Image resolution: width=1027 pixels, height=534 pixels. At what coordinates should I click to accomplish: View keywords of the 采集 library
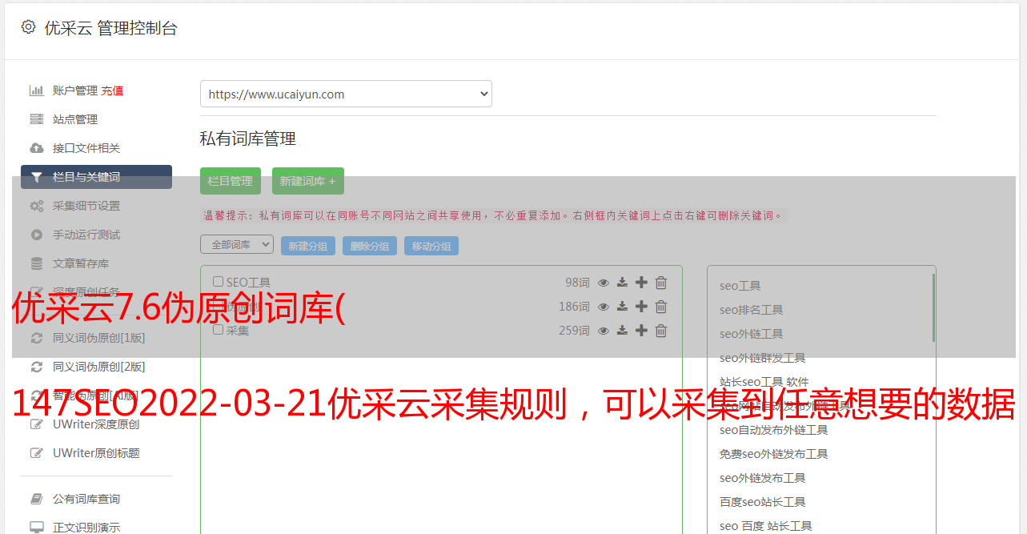pos(604,331)
